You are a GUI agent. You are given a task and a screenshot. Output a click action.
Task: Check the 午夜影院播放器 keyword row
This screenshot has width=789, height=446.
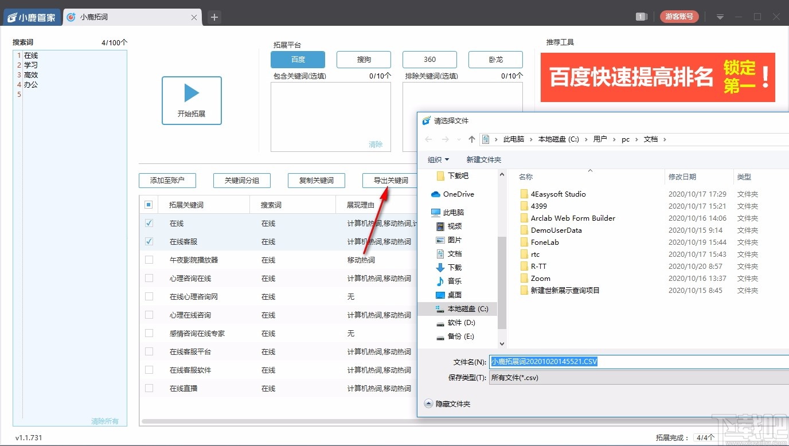pyautogui.click(x=149, y=260)
